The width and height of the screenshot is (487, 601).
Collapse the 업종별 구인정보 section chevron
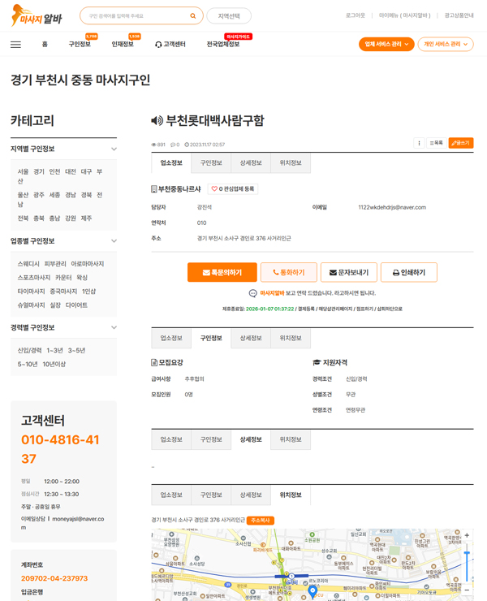point(114,241)
